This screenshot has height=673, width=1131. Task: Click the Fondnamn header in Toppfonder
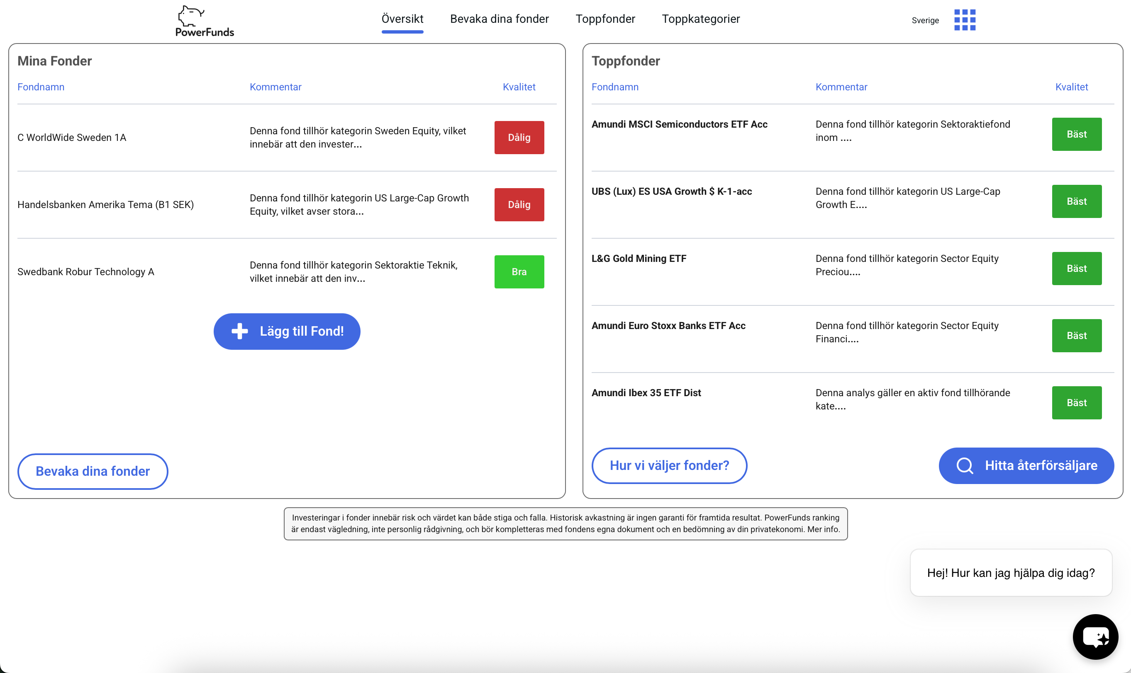614,87
